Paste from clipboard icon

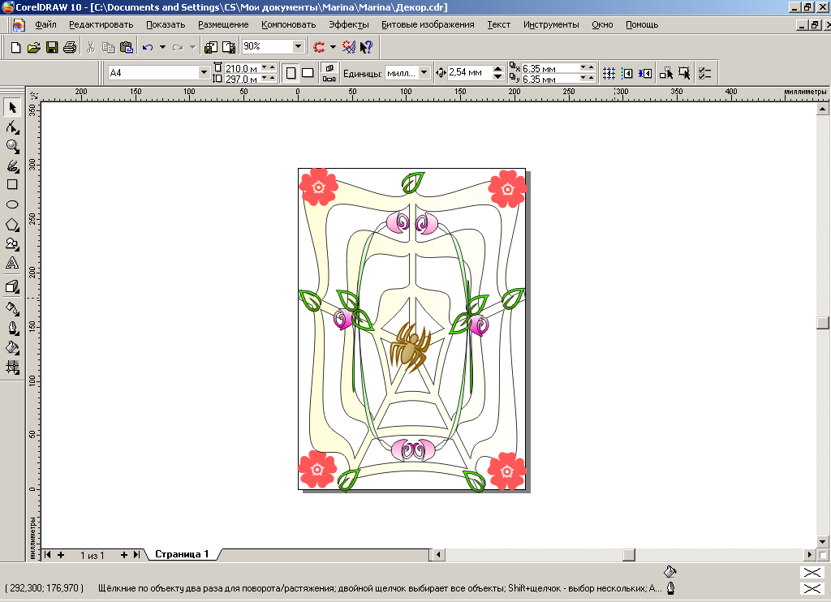(127, 47)
